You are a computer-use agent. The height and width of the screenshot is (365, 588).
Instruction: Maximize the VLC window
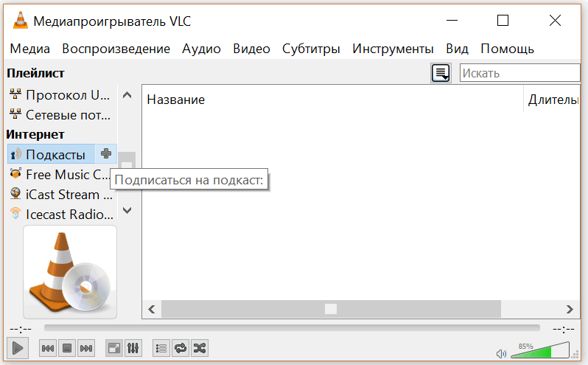[x=503, y=20]
